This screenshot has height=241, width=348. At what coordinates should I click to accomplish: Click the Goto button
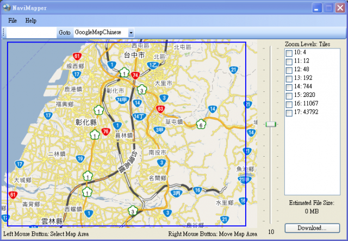coord(65,33)
